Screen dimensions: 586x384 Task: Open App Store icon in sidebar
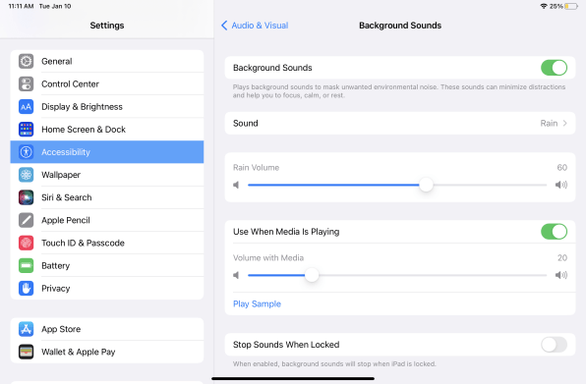pyautogui.click(x=27, y=329)
